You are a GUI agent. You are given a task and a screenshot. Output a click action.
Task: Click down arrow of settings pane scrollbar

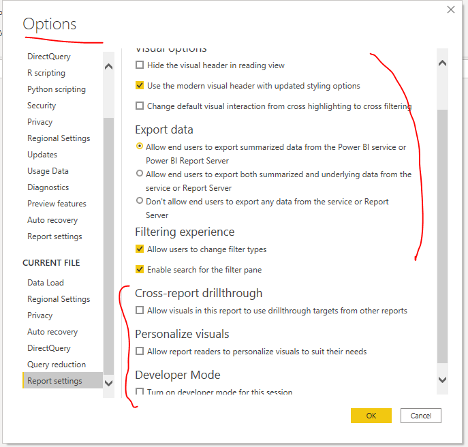pyautogui.click(x=442, y=380)
